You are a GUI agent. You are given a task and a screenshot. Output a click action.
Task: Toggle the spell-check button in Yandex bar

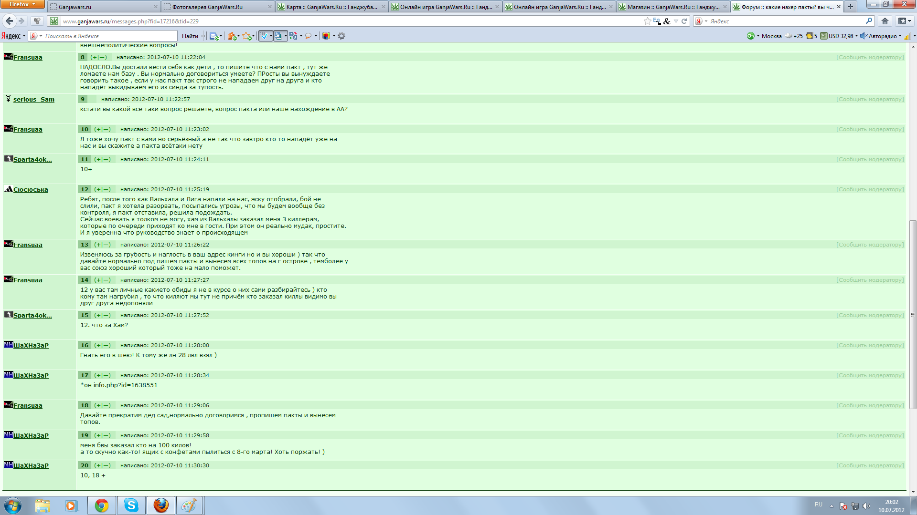click(x=264, y=36)
